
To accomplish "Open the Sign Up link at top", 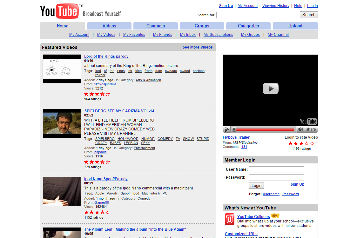I will coord(226,6).
